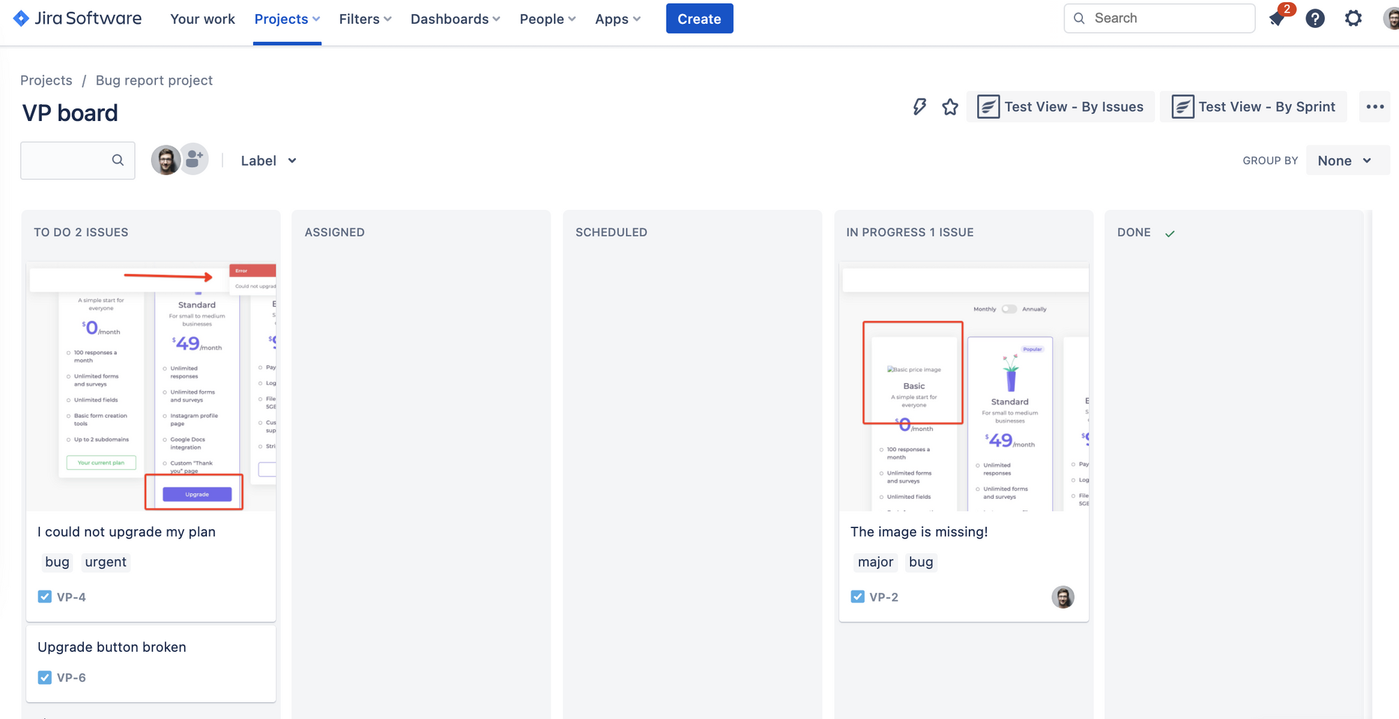Click the Projects breadcrumb link
Viewport: 1399px width, 719px height.
(46, 80)
